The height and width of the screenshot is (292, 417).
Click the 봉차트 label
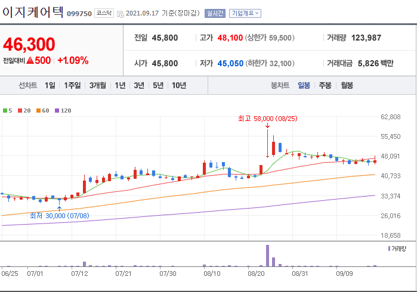280,86
